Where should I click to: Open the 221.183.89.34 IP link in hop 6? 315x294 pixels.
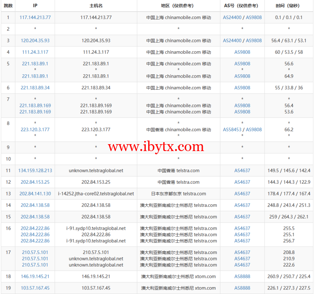(x=35, y=88)
